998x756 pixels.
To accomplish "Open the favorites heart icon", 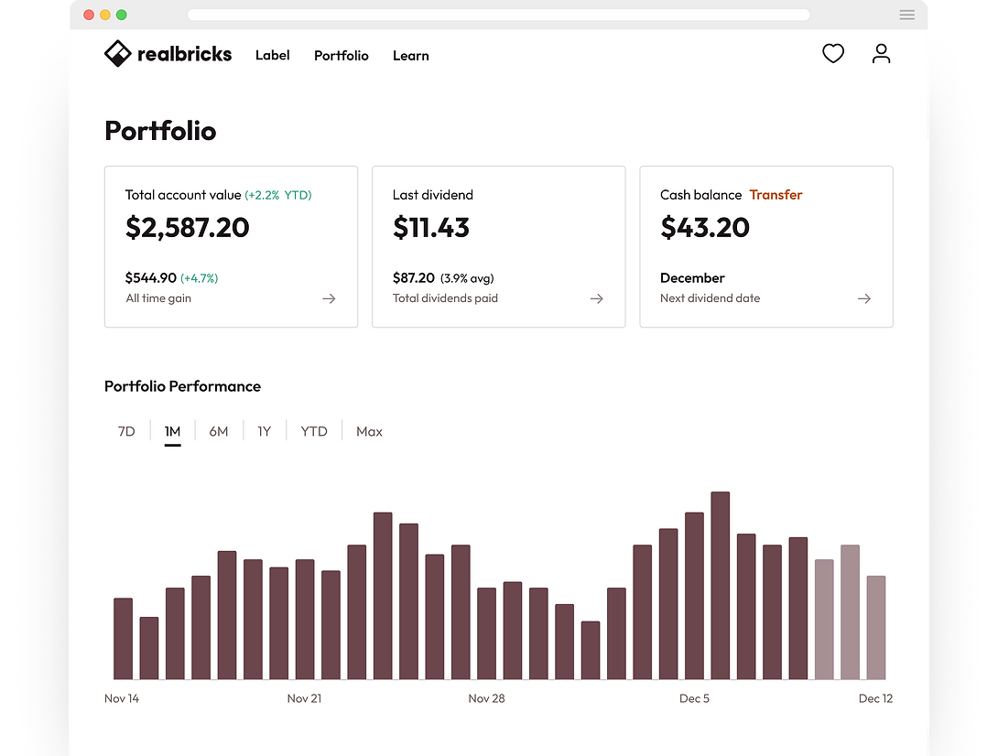I will (x=832, y=54).
